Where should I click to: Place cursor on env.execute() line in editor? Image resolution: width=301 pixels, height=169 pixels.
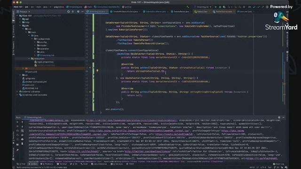pyautogui.click(x=115, y=109)
